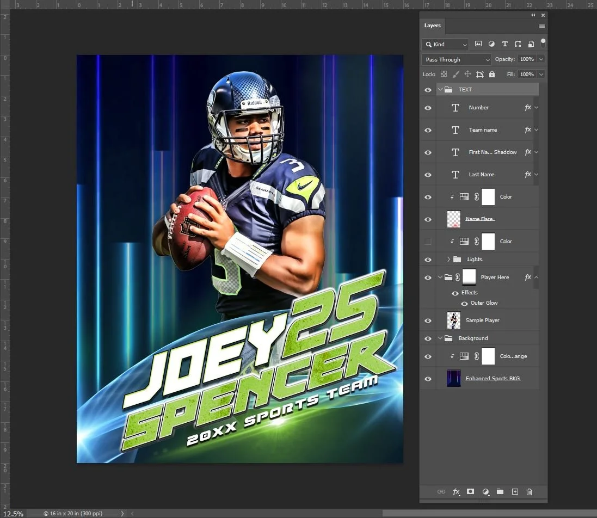This screenshot has height=518, width=597.
Task: Expand the Lights group
Action: pos(448,259)
